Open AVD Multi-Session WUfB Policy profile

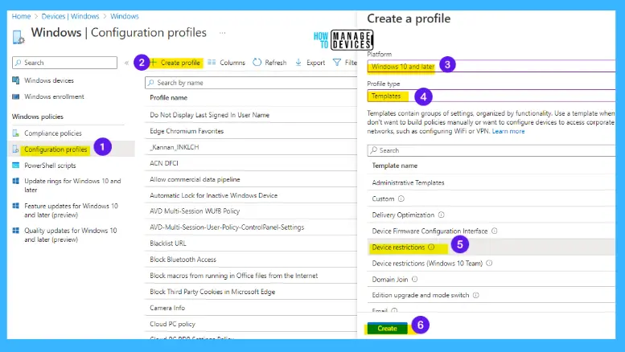(195, 211)
